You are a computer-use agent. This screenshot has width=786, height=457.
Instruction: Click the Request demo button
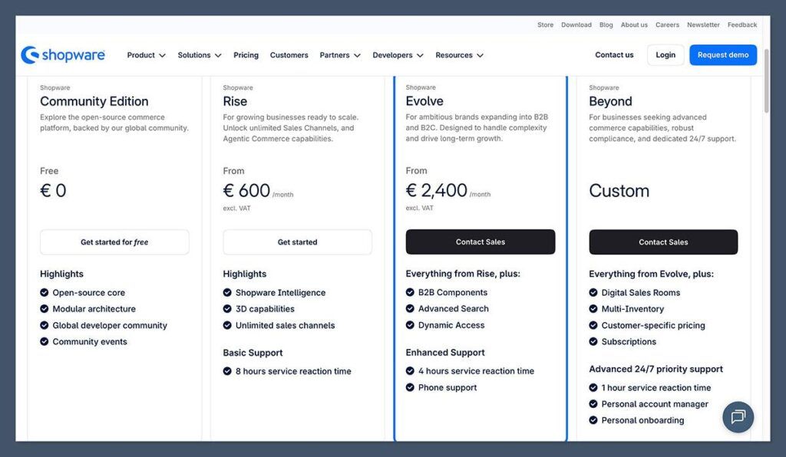(x=723, y=55)
